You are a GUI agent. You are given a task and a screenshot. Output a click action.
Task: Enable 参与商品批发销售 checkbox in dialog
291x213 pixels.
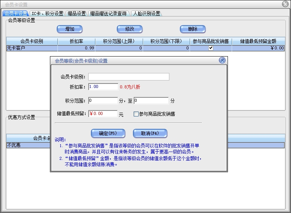[x=136, y=114]
